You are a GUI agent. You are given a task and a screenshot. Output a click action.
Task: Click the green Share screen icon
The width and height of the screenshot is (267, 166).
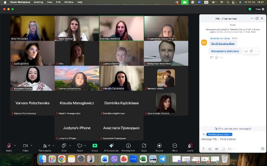coord(95,146)
